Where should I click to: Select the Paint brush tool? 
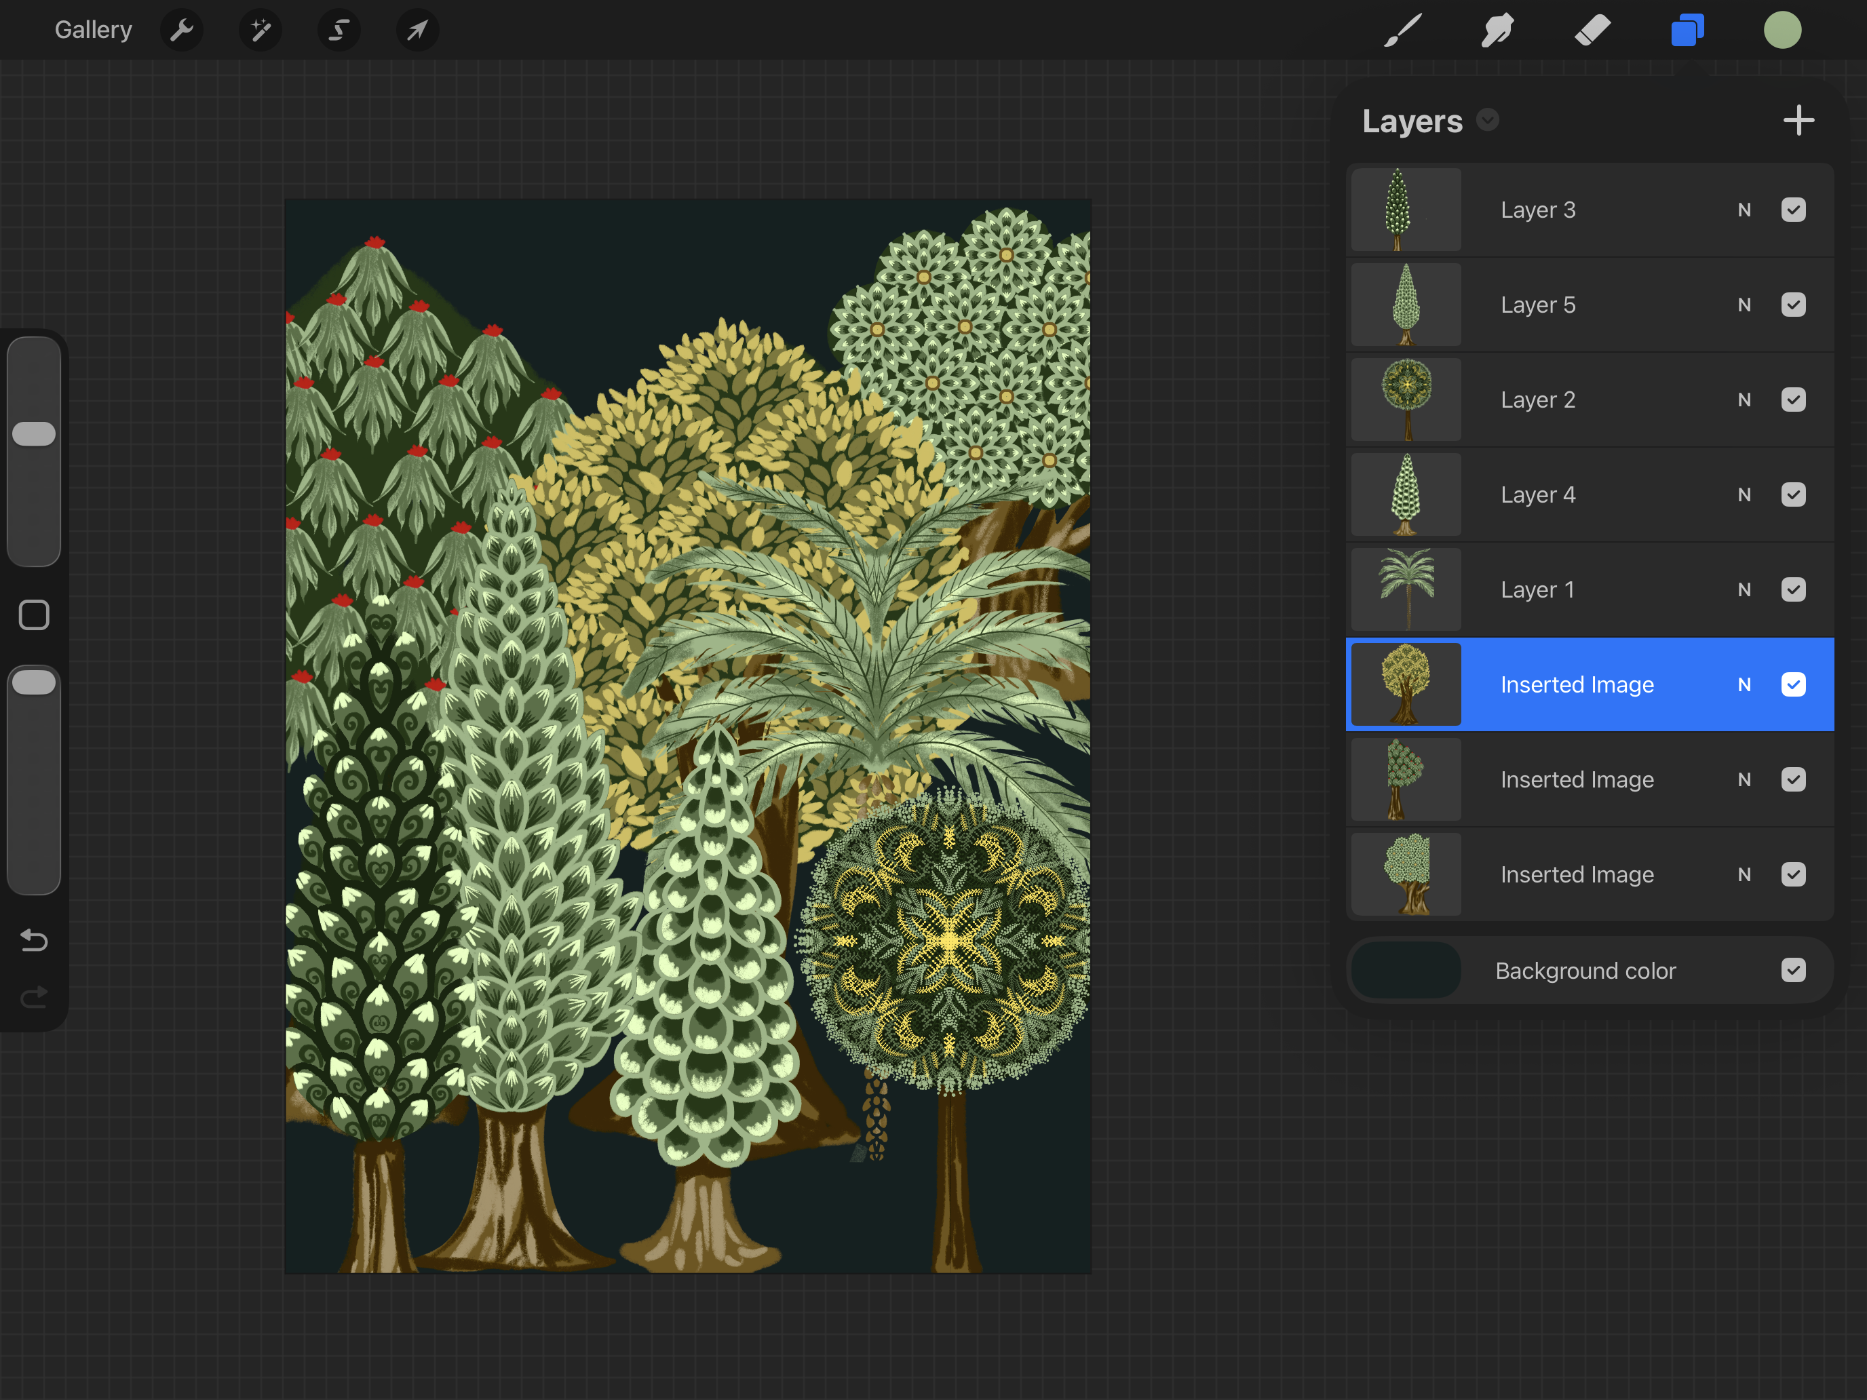tap(1403, 31)
